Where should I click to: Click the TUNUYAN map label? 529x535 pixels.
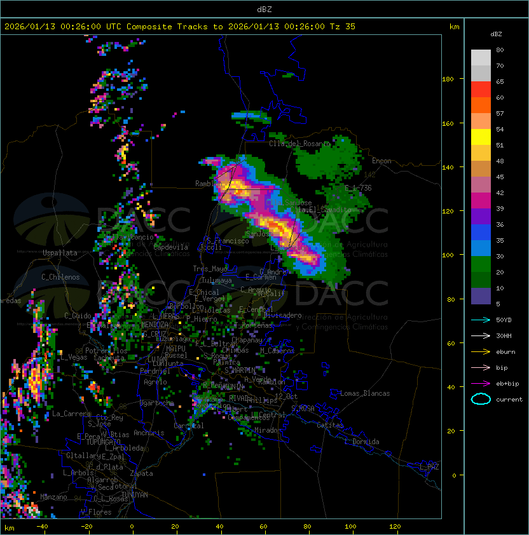coord(135,495)
